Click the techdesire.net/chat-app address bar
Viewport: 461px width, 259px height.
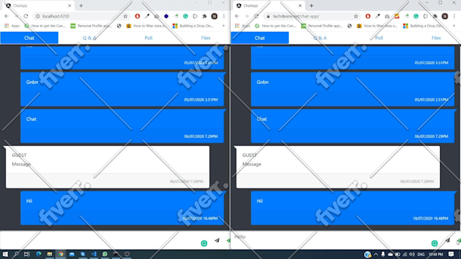[x=312, y=16]
